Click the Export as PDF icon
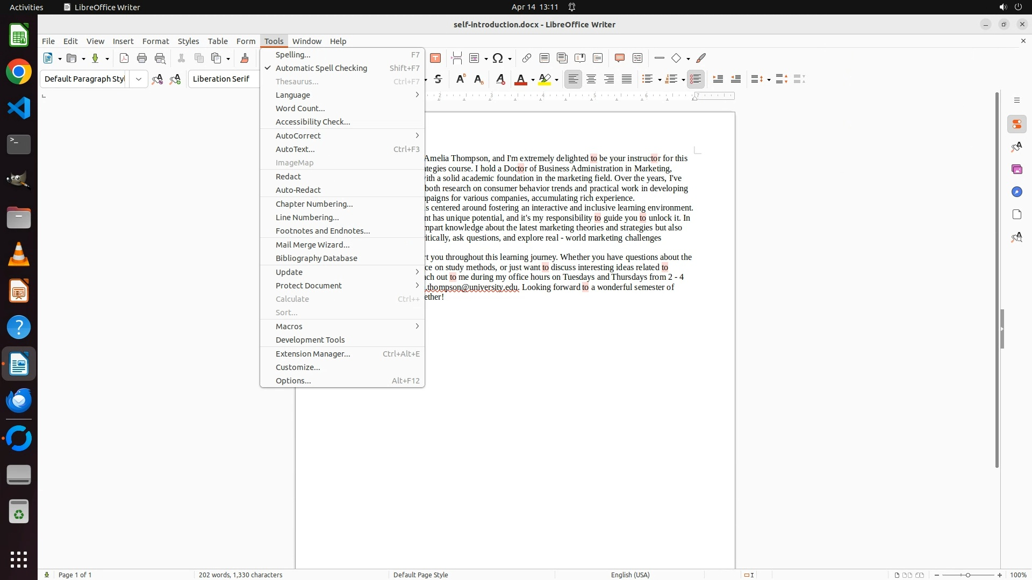This screenshot has width=1032, height=580. (x=124, y=58)
